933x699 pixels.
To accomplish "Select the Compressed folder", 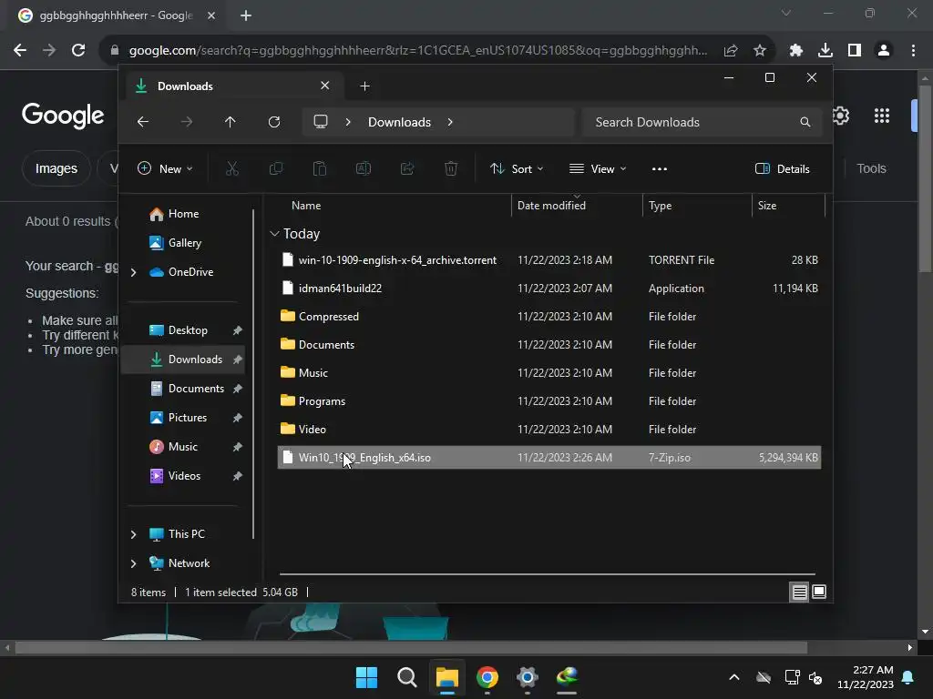I will pyautogui.click(x=549, y=317).
